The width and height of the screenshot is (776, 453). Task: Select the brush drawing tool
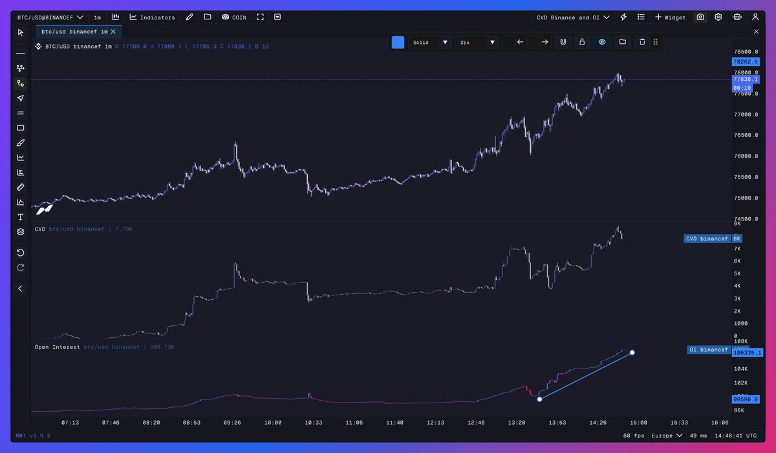click(x=21, y=143)
